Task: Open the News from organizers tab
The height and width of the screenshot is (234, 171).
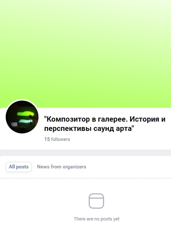Action: [62, 167]
